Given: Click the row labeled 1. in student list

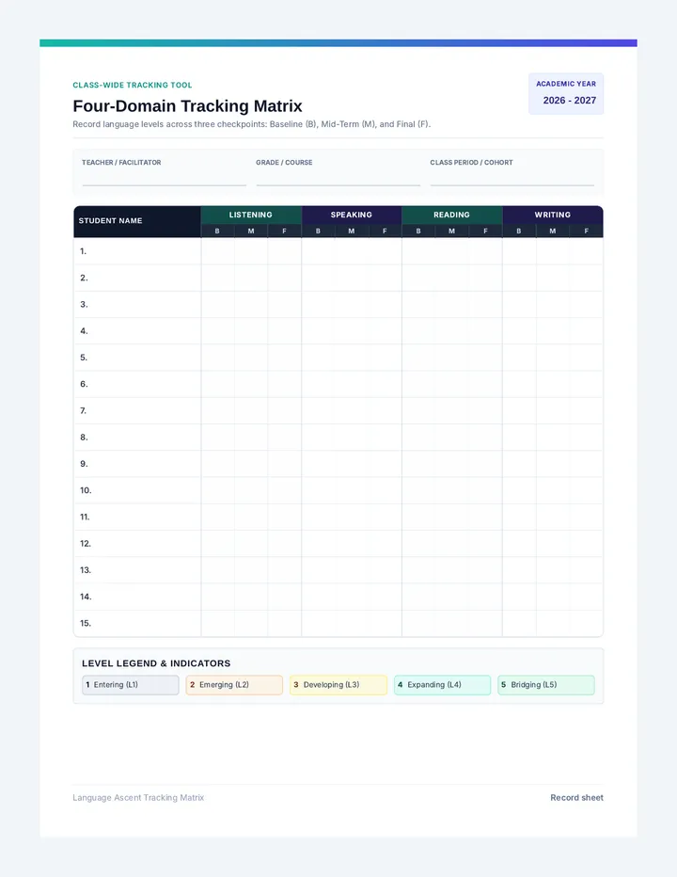Looking at the screenshot, I should click(338, 251).
